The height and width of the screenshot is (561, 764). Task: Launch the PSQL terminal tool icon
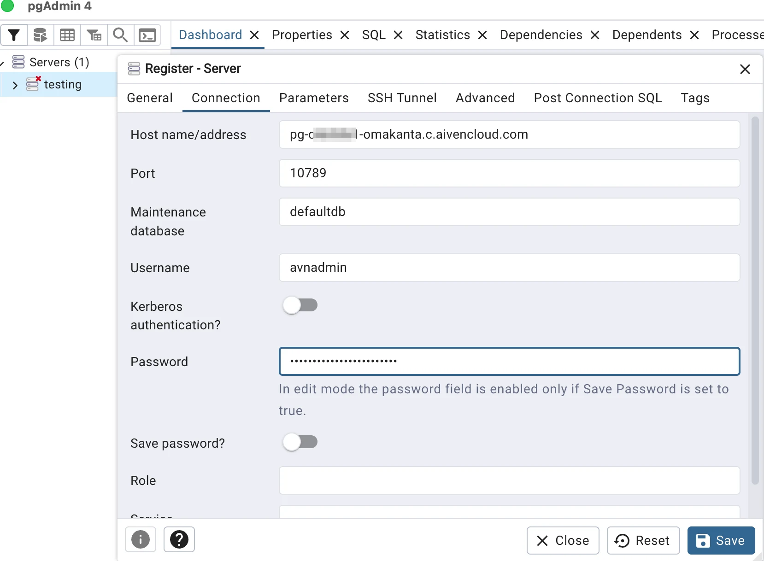(x=147, y=35)
